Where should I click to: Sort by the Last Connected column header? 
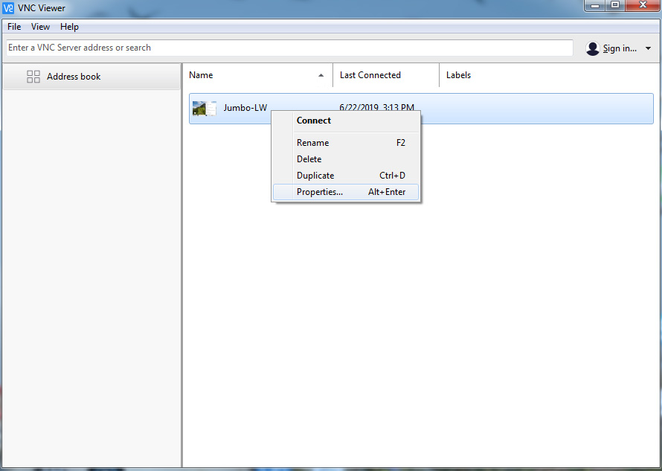[370, 75]
